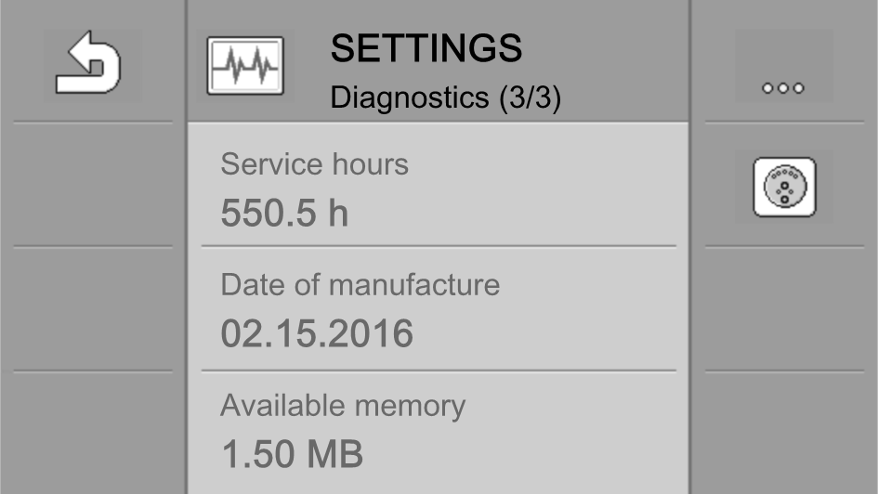The image size is (878, 494).
Task: Click divider line below 02.15.2016
Action: (439, 370)
